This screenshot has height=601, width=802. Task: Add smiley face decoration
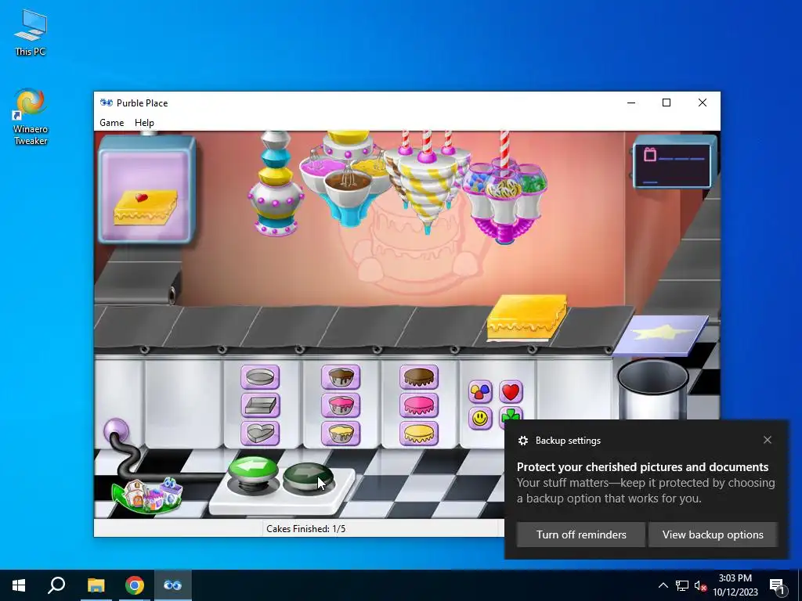(480, 418)
